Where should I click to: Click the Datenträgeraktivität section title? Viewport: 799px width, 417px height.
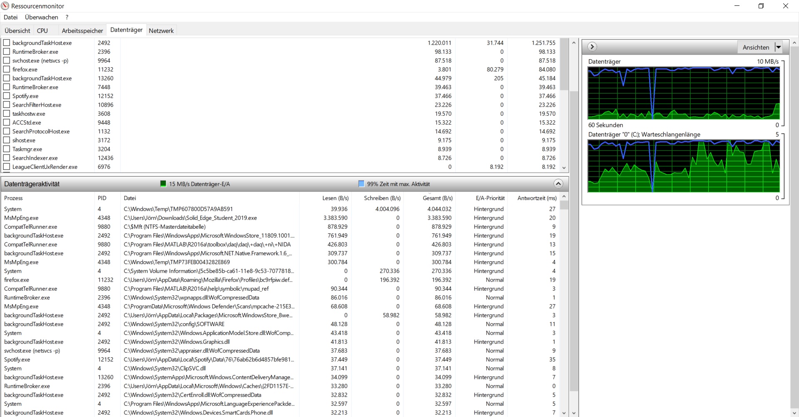pos(32,184)
